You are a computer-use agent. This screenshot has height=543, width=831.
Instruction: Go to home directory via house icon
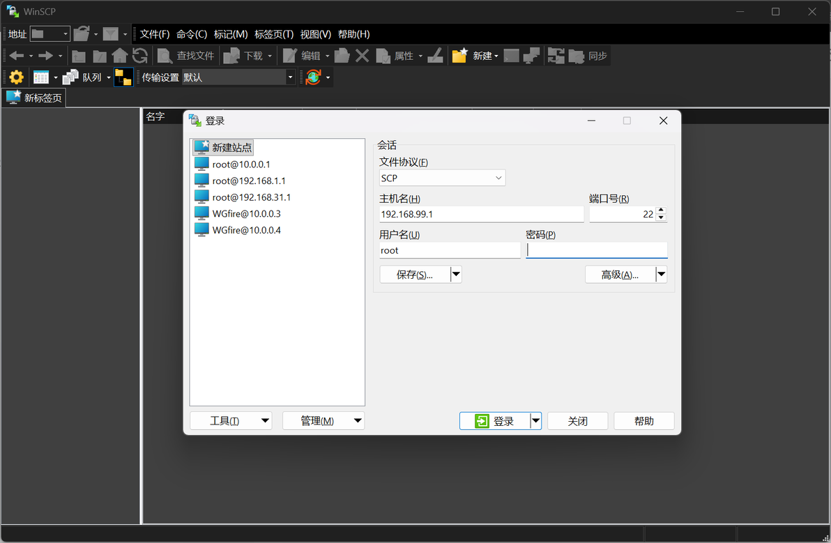tap(120, 55)
